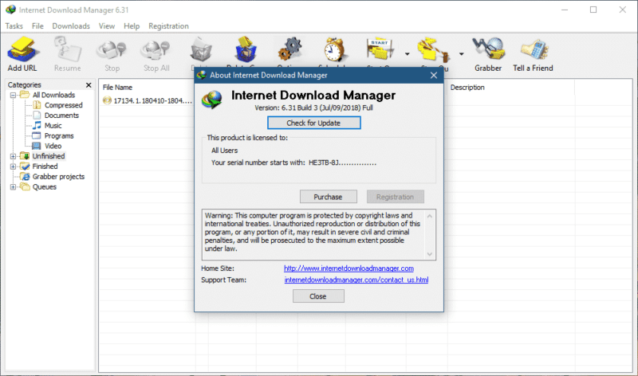Click the Finished folder checkmark icon
The width and height of the screenshot is (638, 376).
click(26, 166)
